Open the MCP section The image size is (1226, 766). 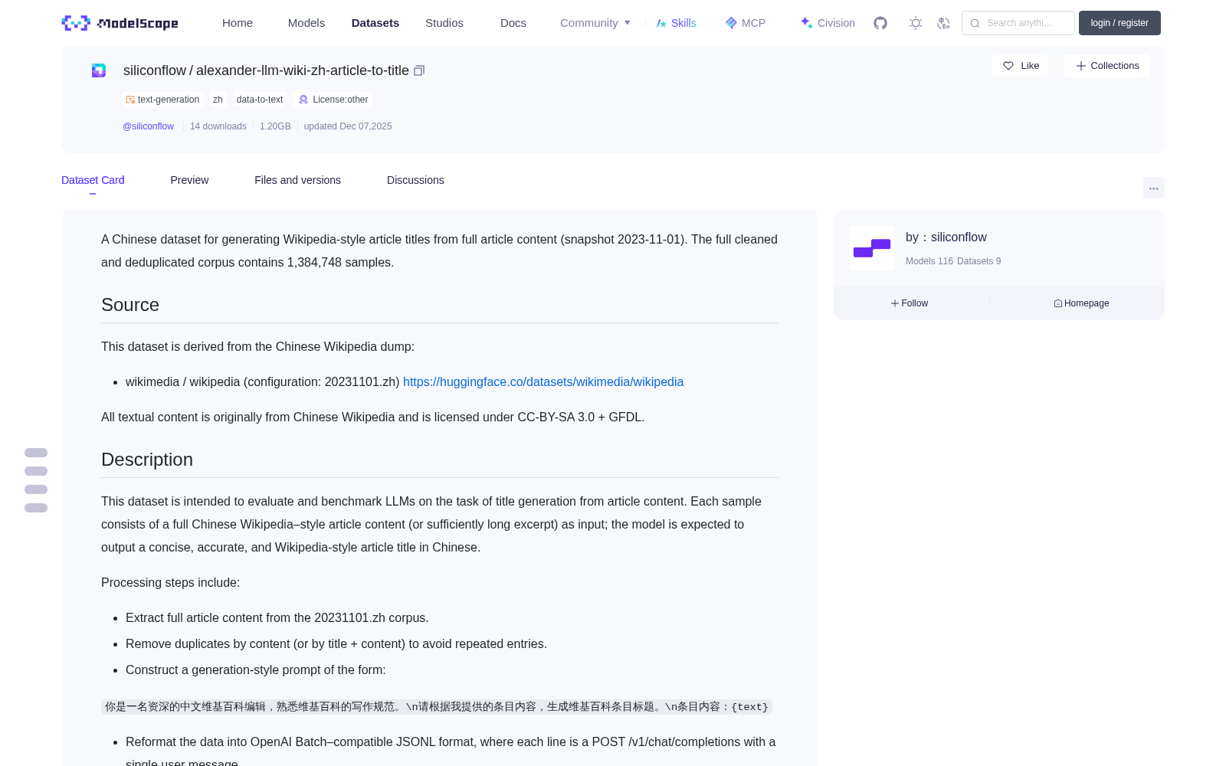point(746,23)
